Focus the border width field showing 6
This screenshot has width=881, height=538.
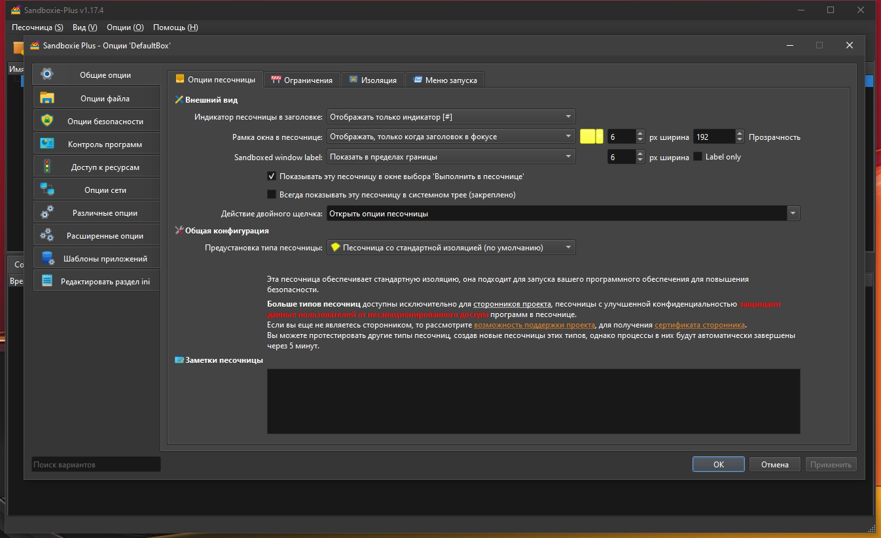(622, 137)
